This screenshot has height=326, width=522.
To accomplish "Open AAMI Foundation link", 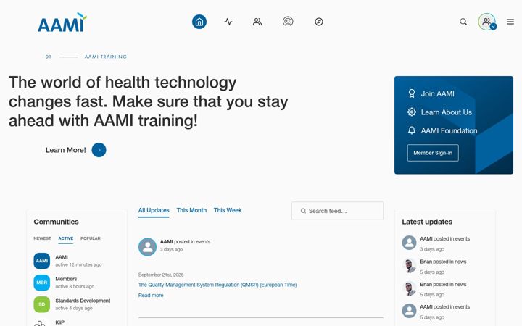I will (449, 130).
